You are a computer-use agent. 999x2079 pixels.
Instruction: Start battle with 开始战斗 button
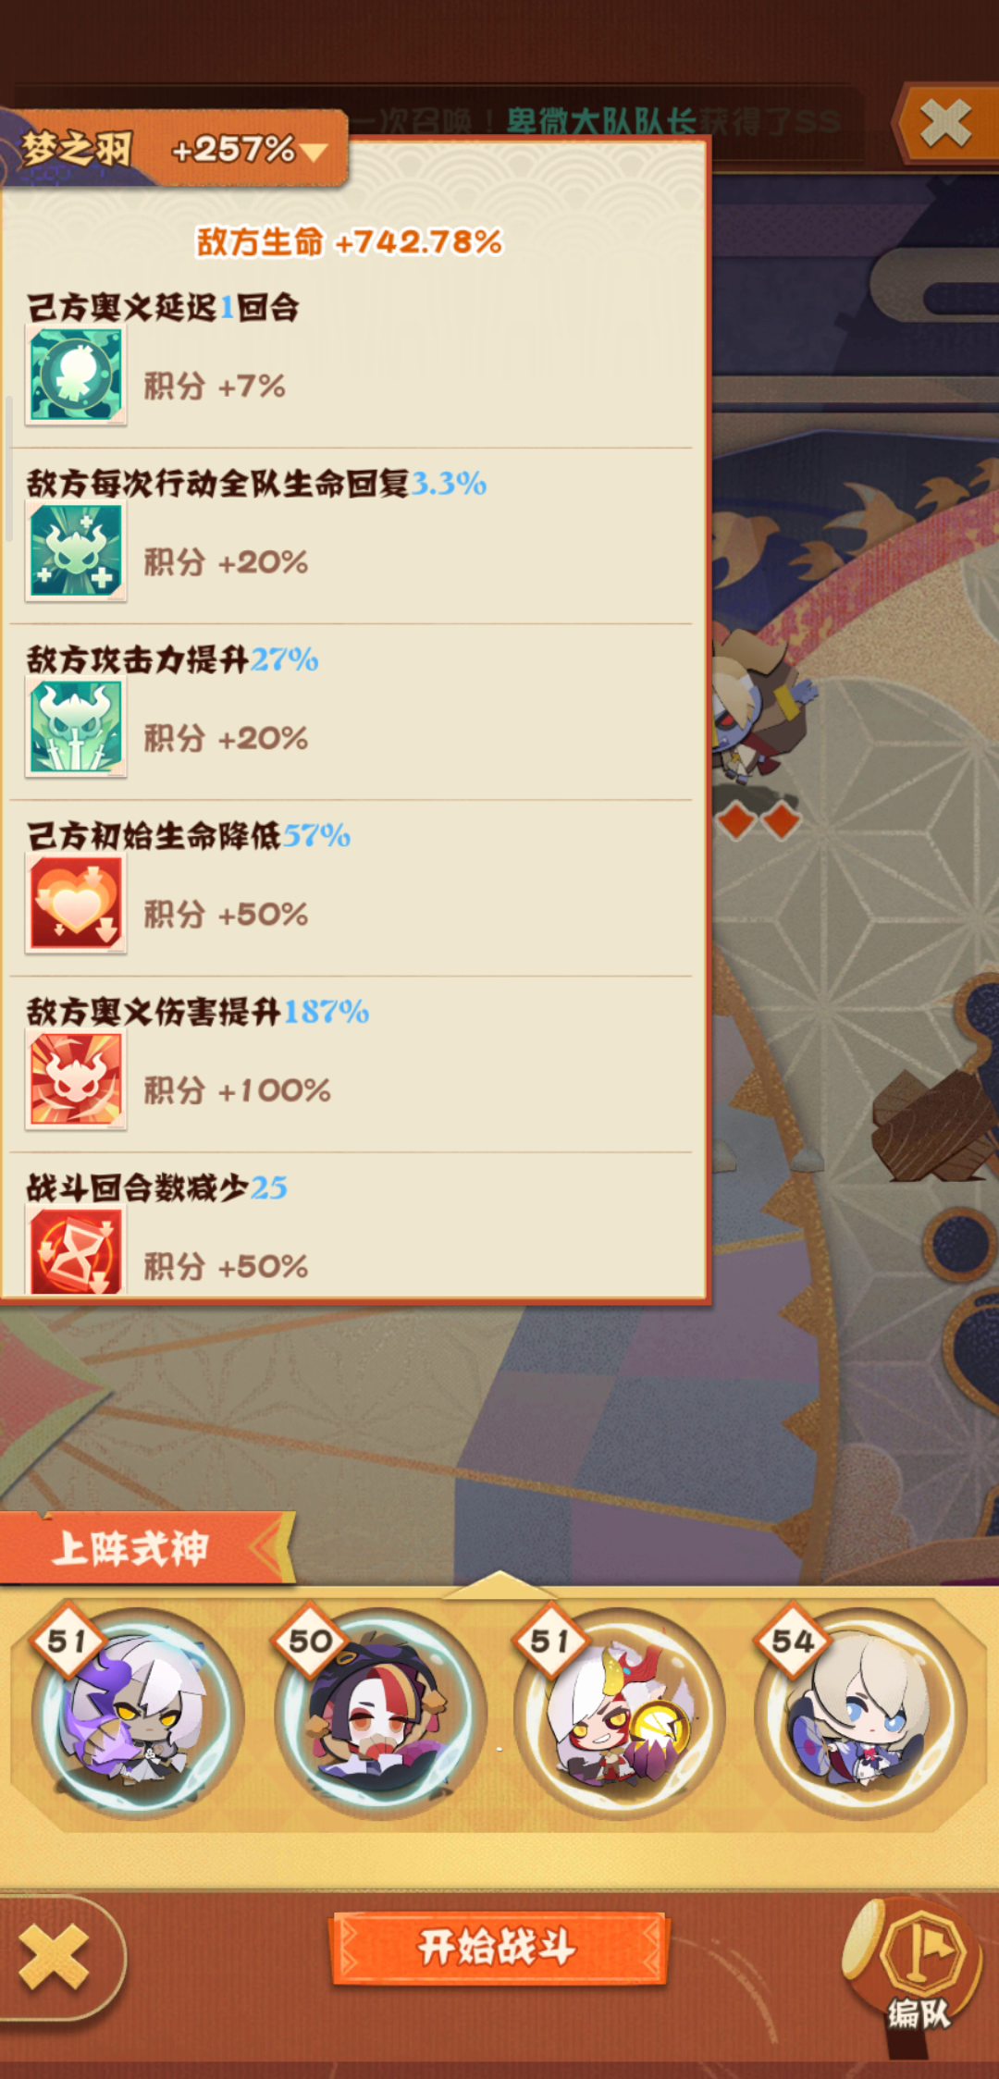coord(499,1948)
